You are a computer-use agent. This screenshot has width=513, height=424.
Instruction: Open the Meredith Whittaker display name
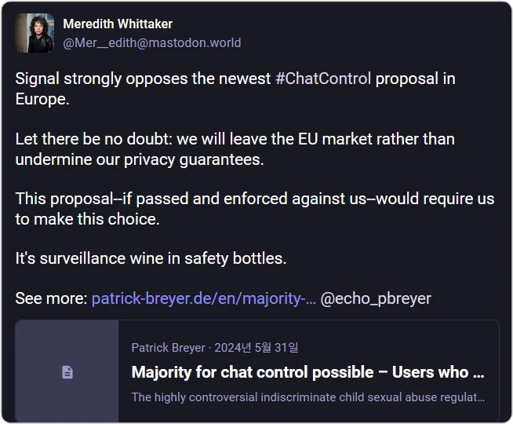[x=118, y=24]
